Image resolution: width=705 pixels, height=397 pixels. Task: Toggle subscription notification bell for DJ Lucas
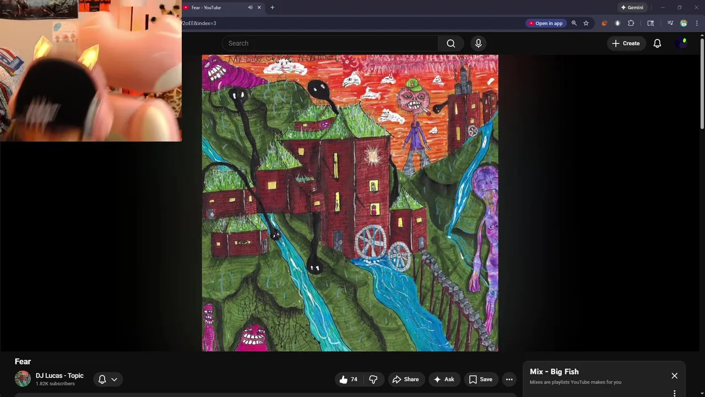(102, 379)
